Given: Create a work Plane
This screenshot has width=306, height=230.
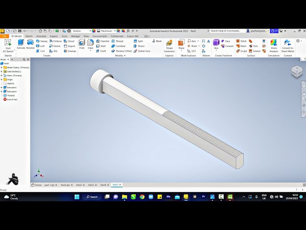Looking at the screenshot, I should point(181,45).
